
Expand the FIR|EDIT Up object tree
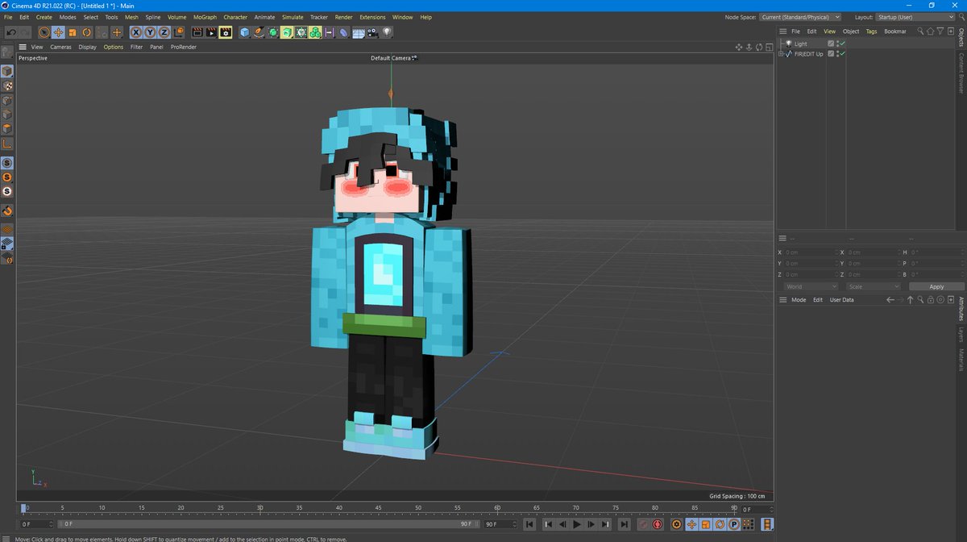780,54
